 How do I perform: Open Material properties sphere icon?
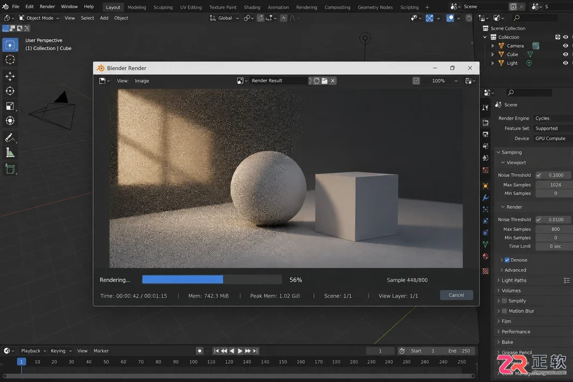tap(485, 256)
